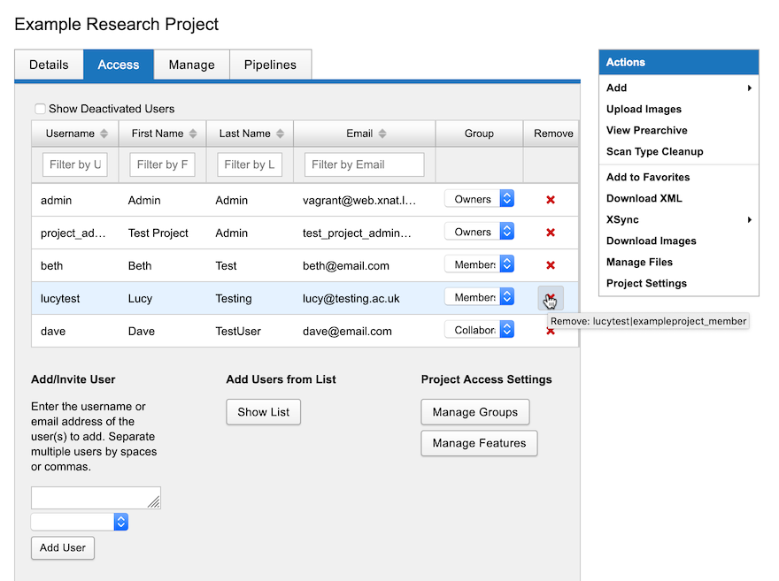Screen dimensions: 779x581
Task: Remove lucytest with the red X icon
Action: click(551, 298)
